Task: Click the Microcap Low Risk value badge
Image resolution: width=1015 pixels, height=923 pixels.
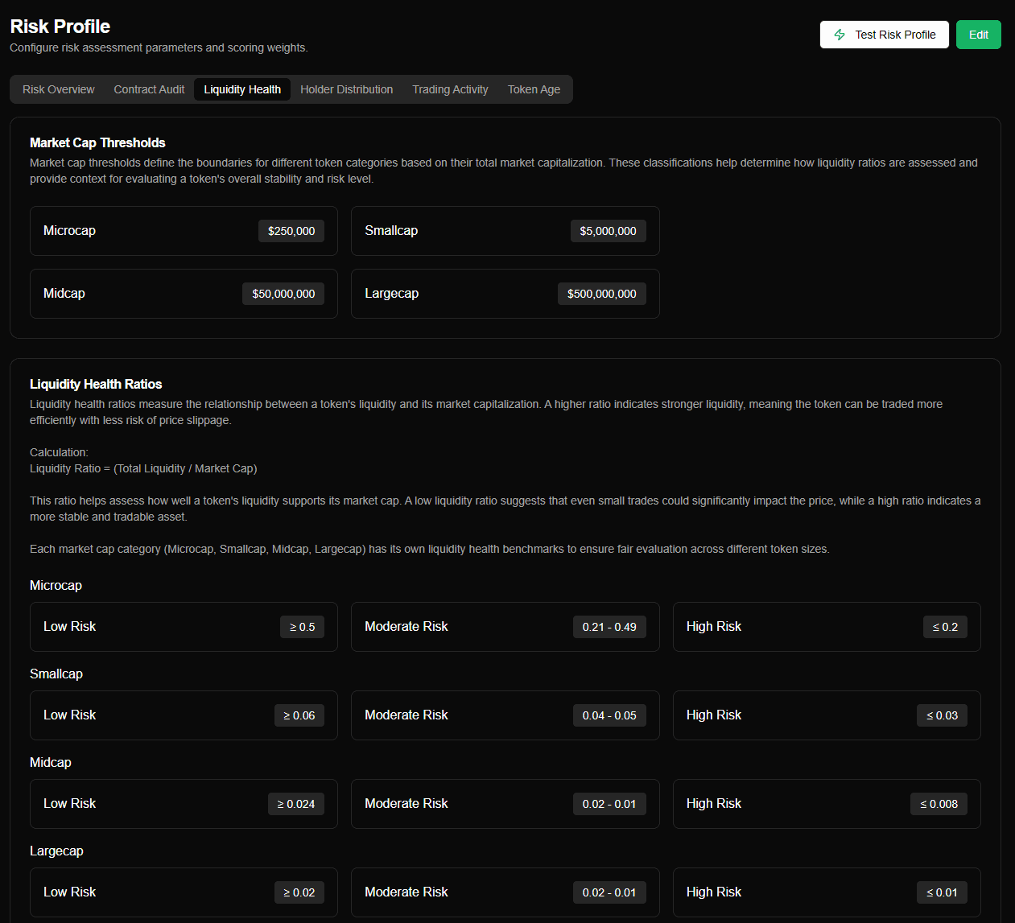Action: point(302,626)
